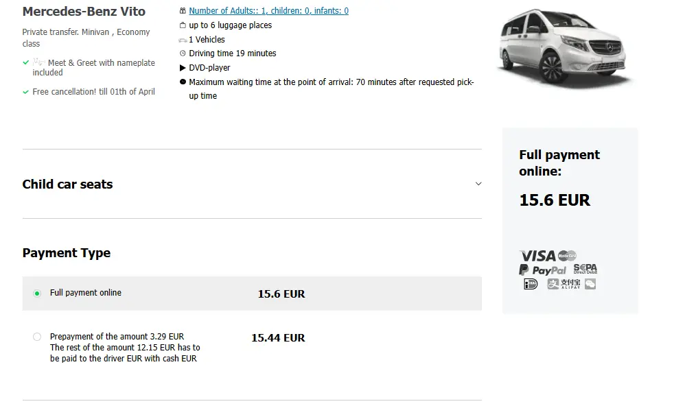This screenshot has width=685, height=406.
Task: Select the Full payment online radio button
Action: 37,293
